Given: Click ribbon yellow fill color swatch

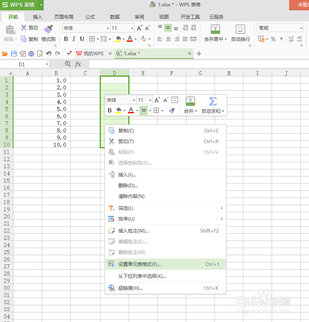Looking at the screenshot, I should 118,39.
